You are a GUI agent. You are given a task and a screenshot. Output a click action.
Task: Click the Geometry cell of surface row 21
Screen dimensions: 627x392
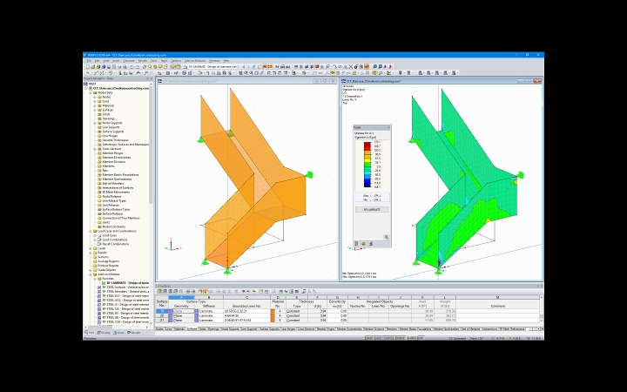[x=181, y=320]
